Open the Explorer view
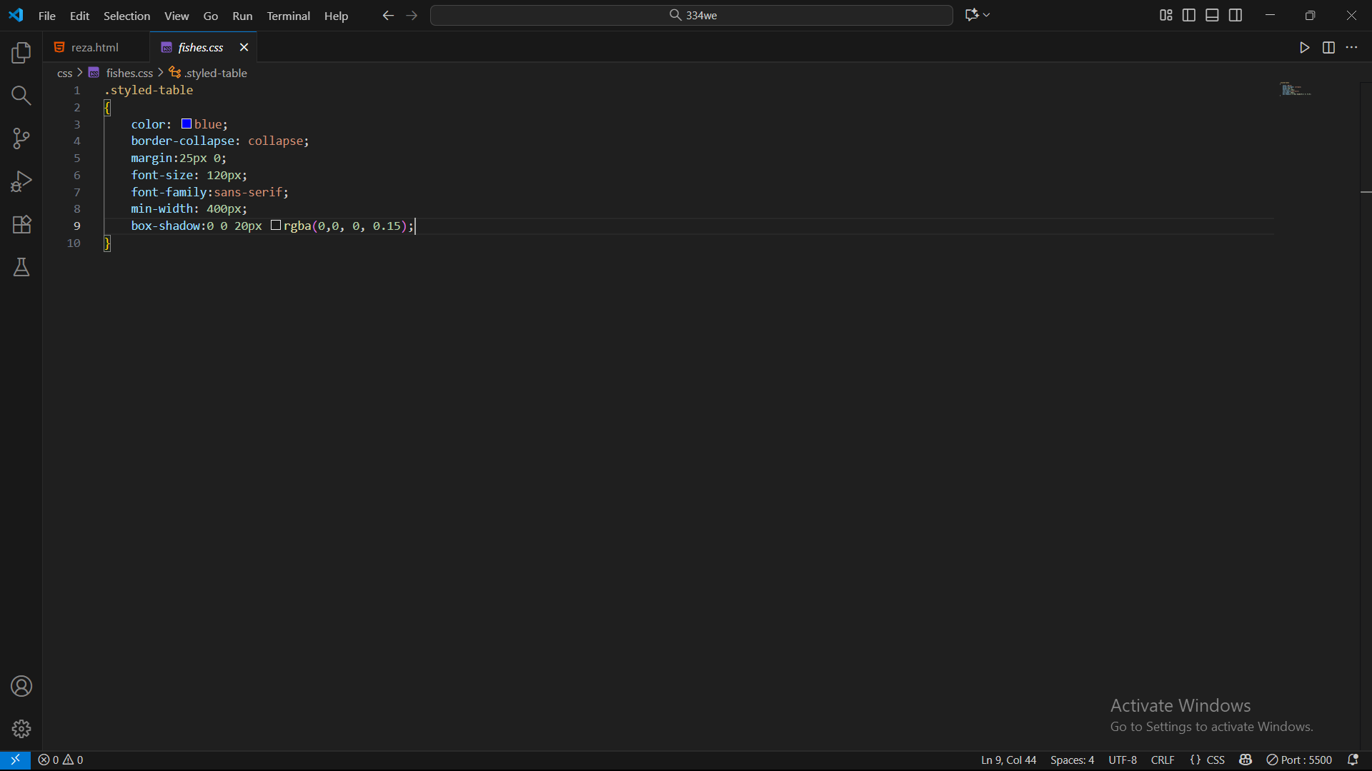 [x=21, y=53]
